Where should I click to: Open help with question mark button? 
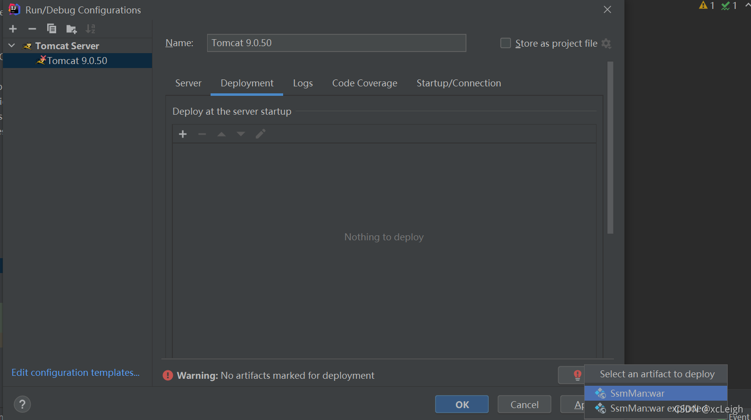point(22,404)
